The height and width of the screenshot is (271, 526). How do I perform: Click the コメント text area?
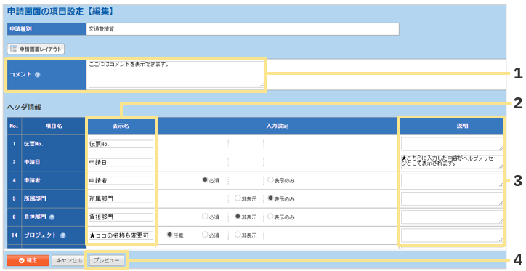[176, 74]
